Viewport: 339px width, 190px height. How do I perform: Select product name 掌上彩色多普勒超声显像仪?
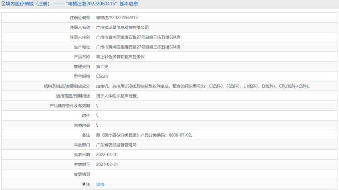[120, 57]
